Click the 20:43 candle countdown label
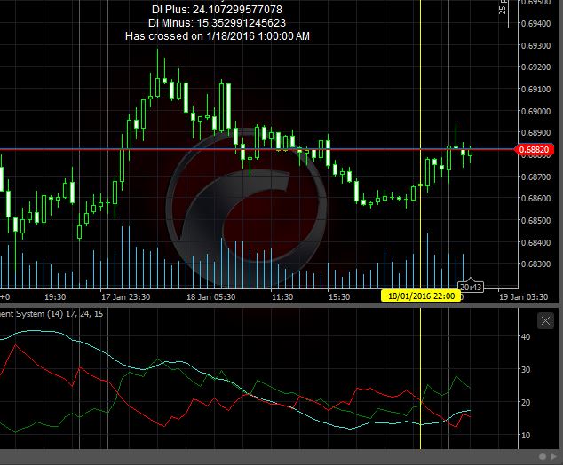563x465 pixels. (x=471, y=287)
